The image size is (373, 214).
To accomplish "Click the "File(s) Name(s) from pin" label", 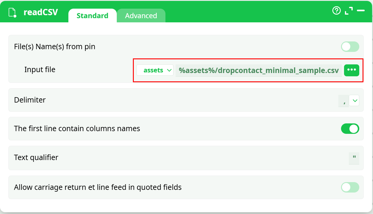I will click(x=55, y=46).
